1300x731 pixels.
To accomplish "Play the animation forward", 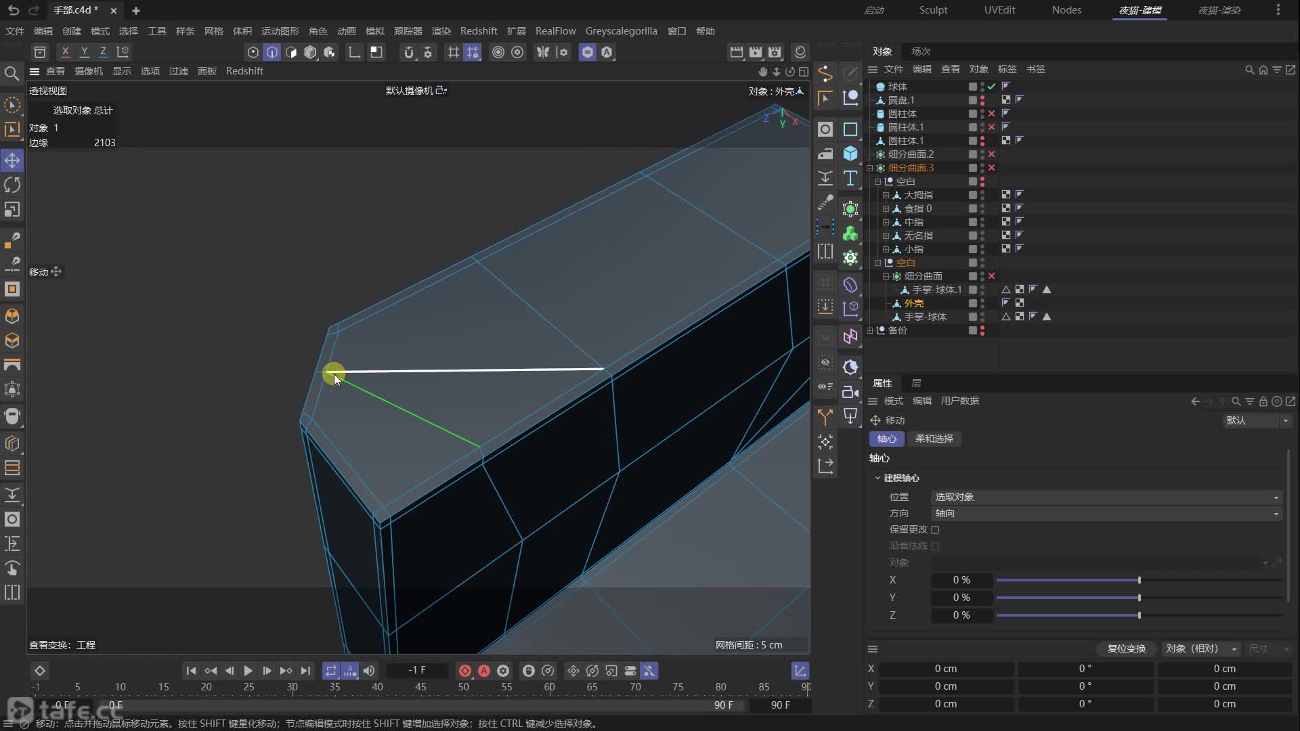I will 248,671.
